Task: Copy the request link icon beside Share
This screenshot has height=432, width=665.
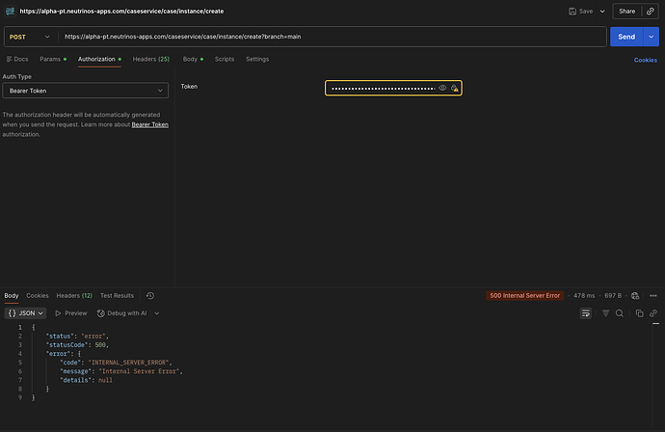Action: pyautogui.click(x=651, y=12)
